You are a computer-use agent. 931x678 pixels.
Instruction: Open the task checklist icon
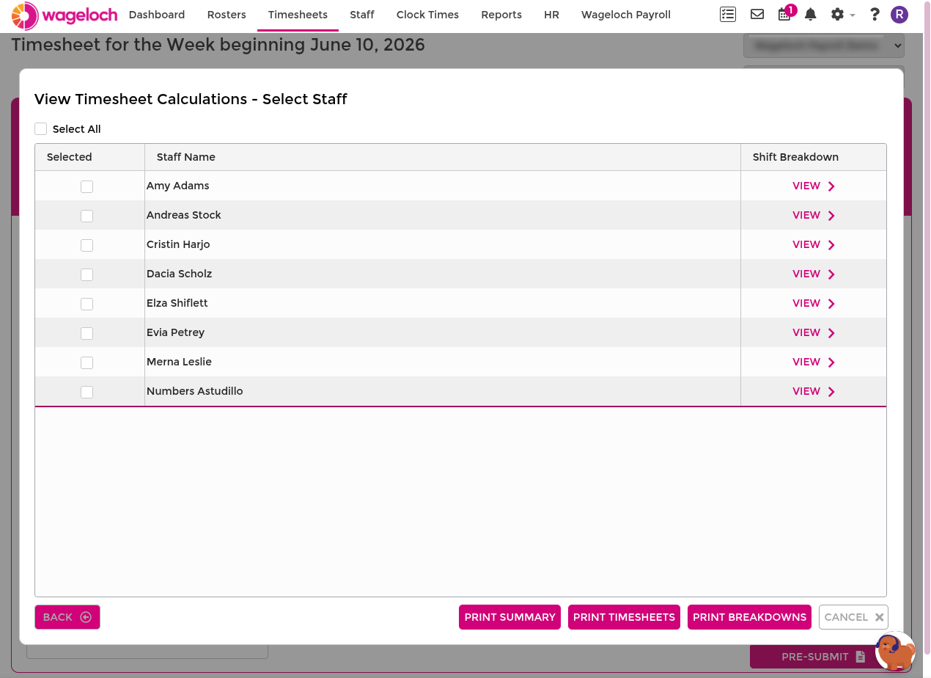[727, 14]
